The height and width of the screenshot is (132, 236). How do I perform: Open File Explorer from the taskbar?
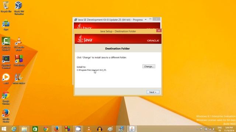pyautogui.click(x=24, y=129)
